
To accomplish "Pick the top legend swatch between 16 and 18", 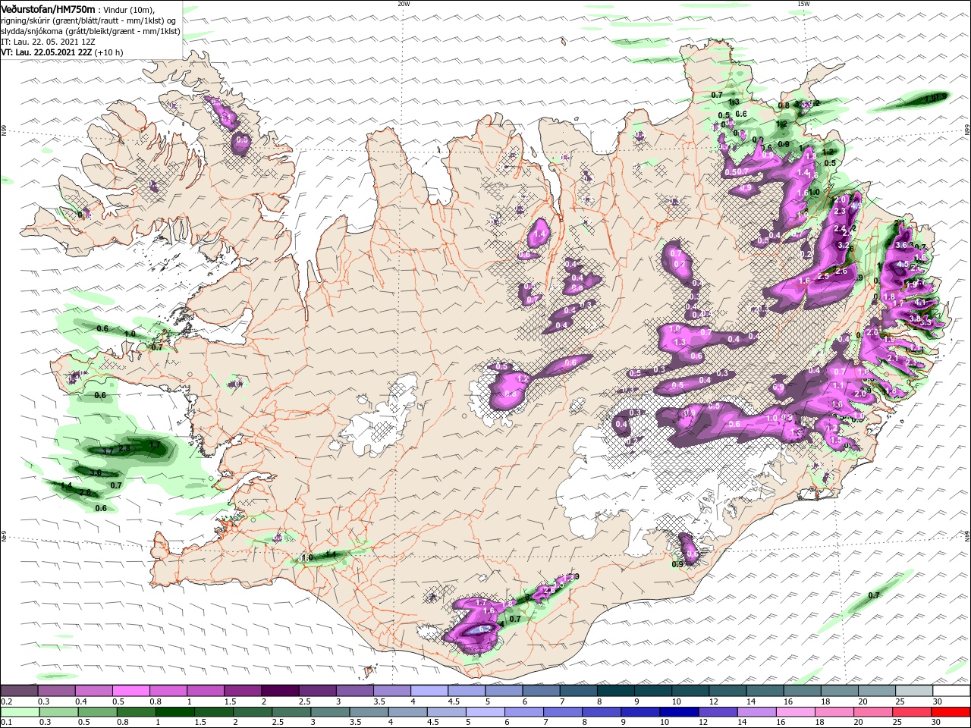I will coord(802,691).
